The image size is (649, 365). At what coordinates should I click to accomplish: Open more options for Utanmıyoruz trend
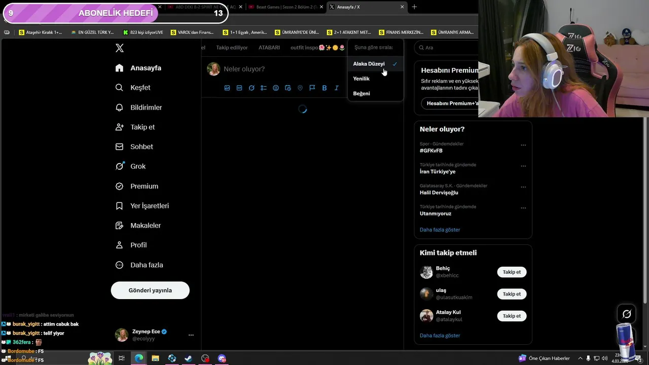(x=523, y=208)
